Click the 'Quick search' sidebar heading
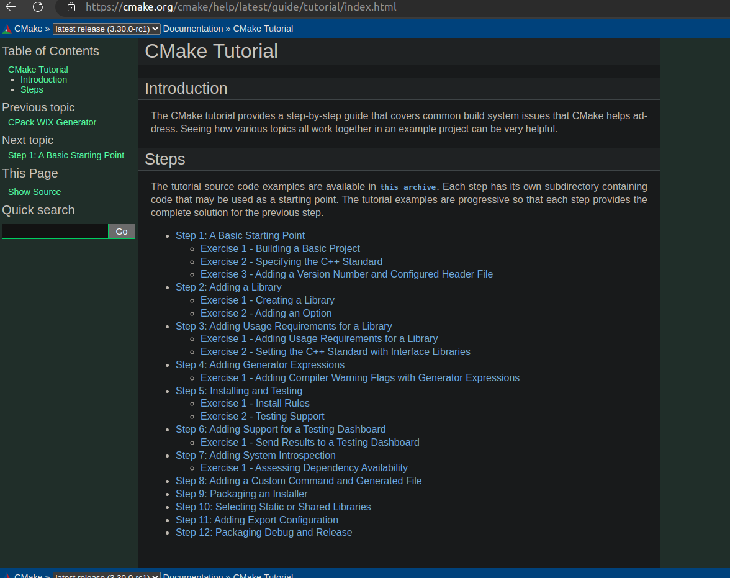 [x=38, y=210]
